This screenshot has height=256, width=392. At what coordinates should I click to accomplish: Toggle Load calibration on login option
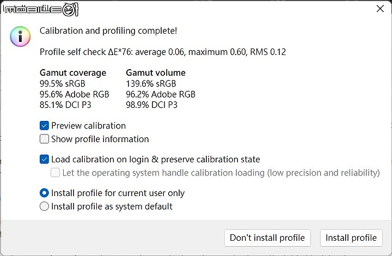tap(44, 159)
